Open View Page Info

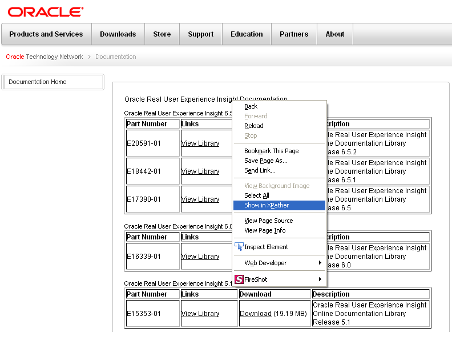pos(279,231)
